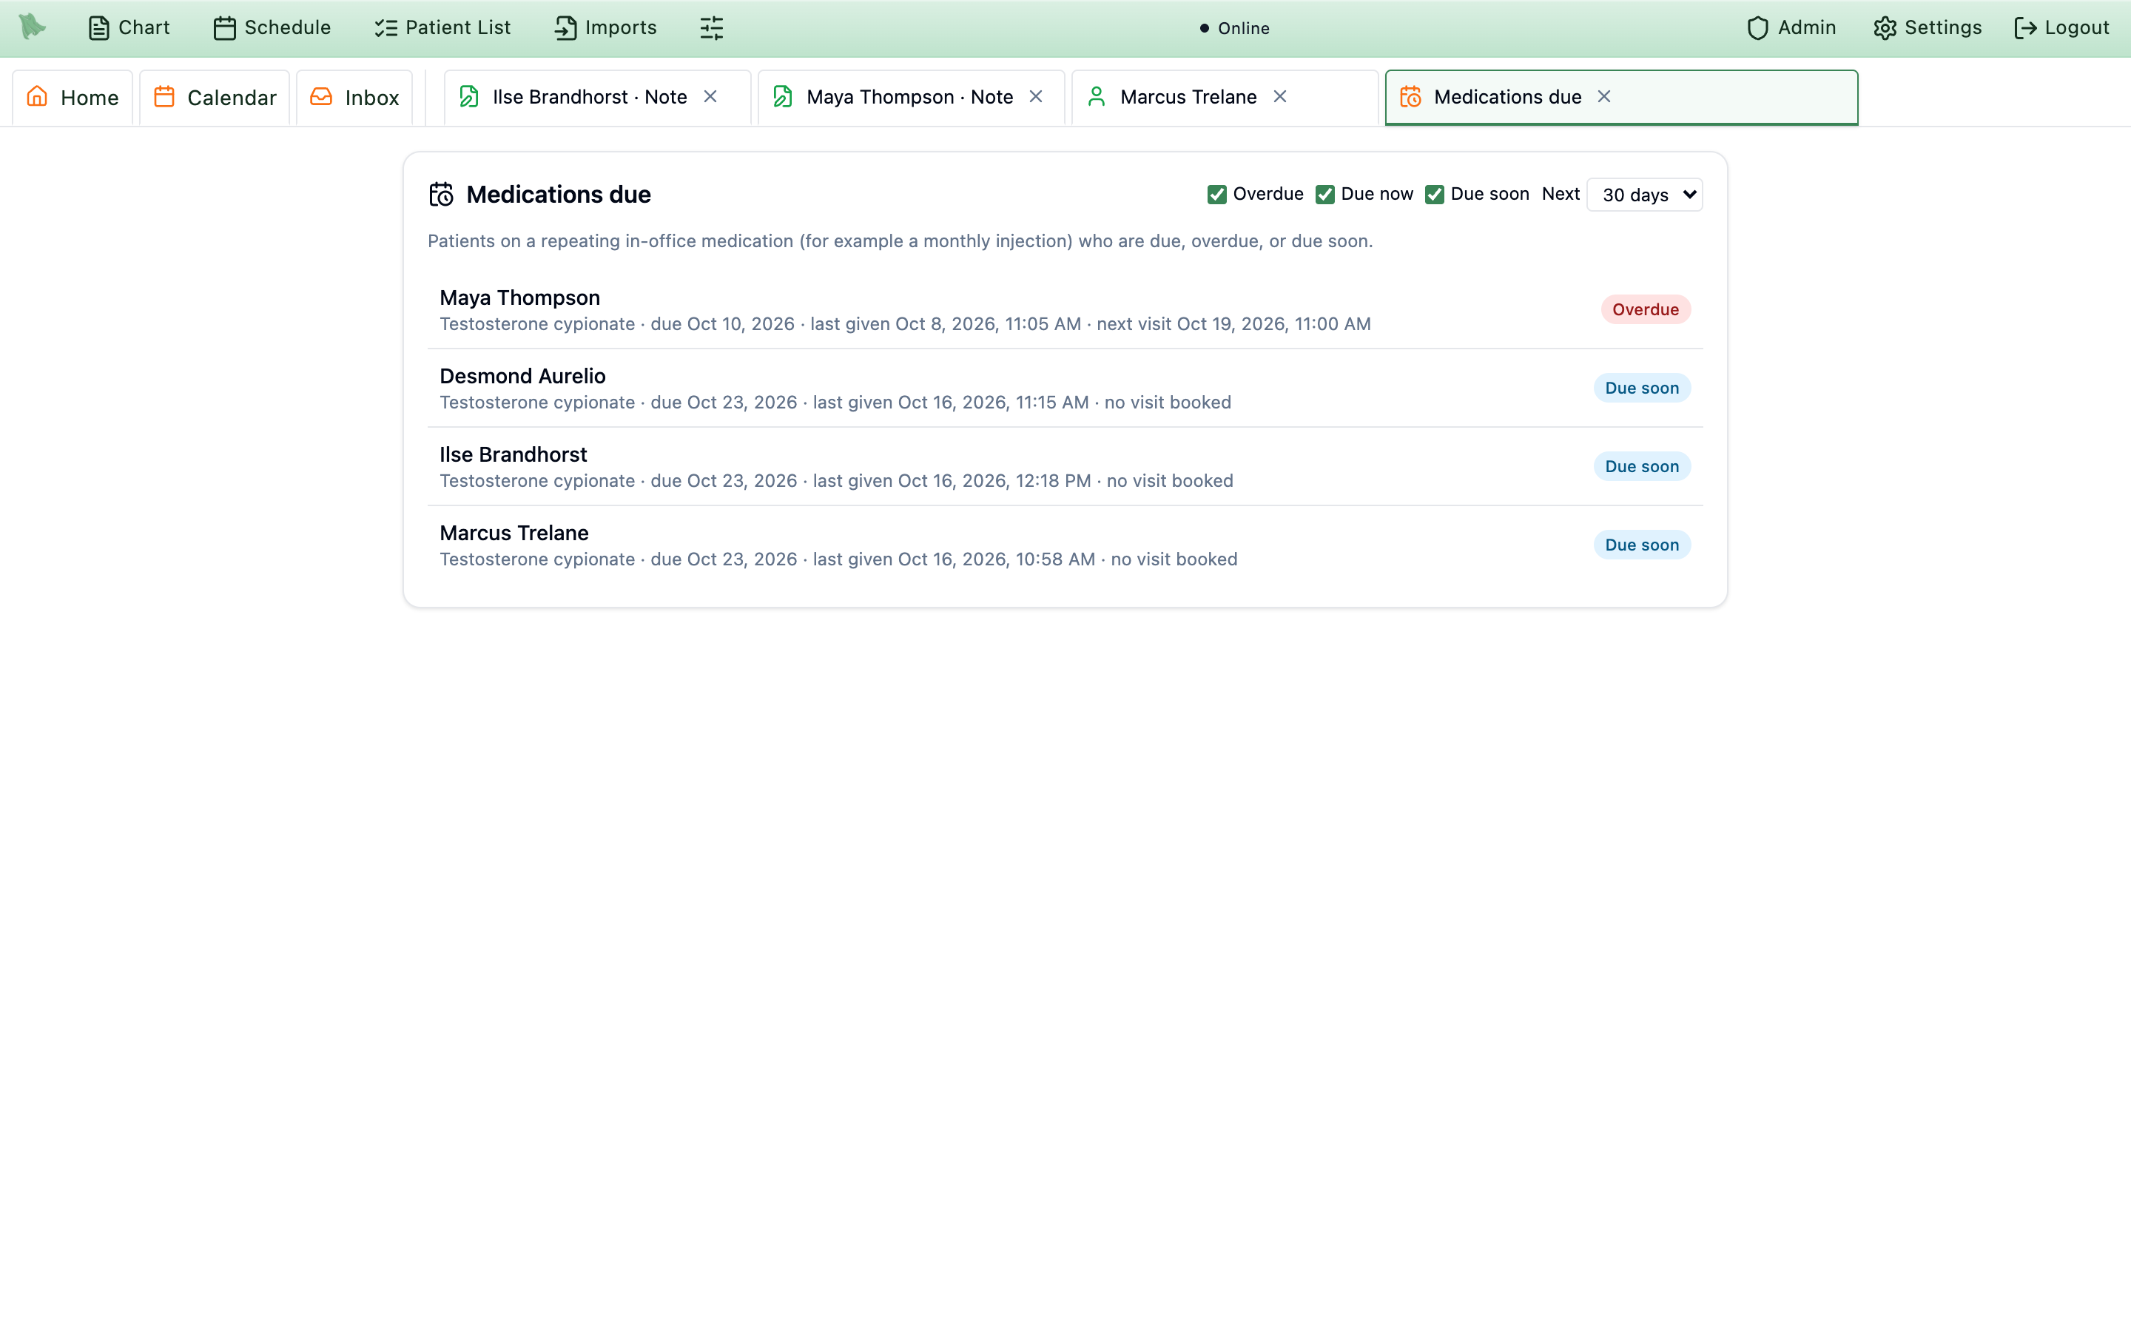The height and width of the screenshot is (1332, 2131).
Task: Toggle the Due soon checkbox
Action: coord(1435,195)
